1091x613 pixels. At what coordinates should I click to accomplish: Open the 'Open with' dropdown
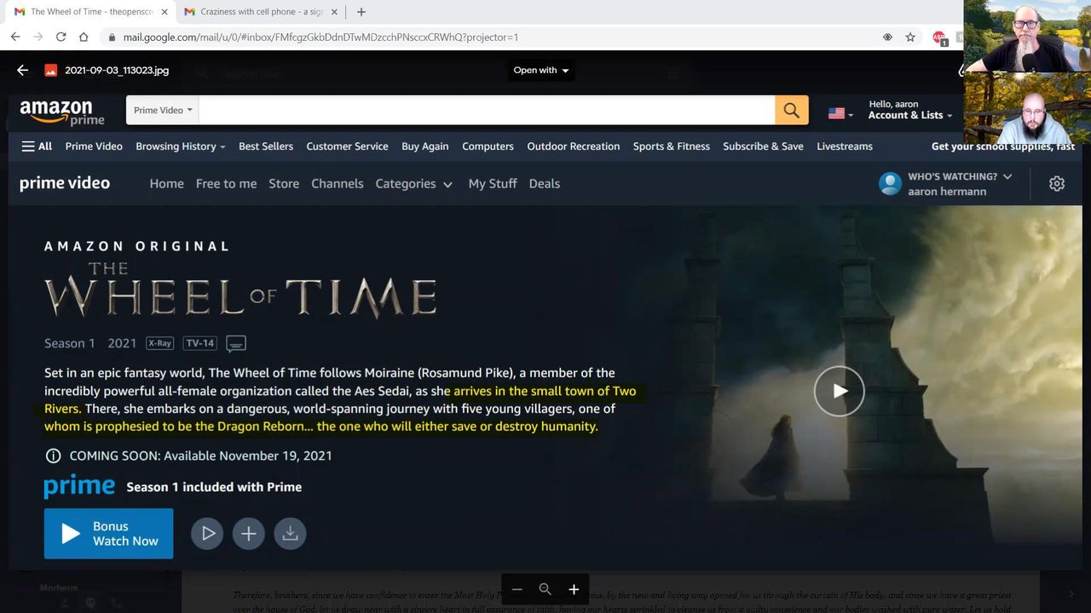540,71
